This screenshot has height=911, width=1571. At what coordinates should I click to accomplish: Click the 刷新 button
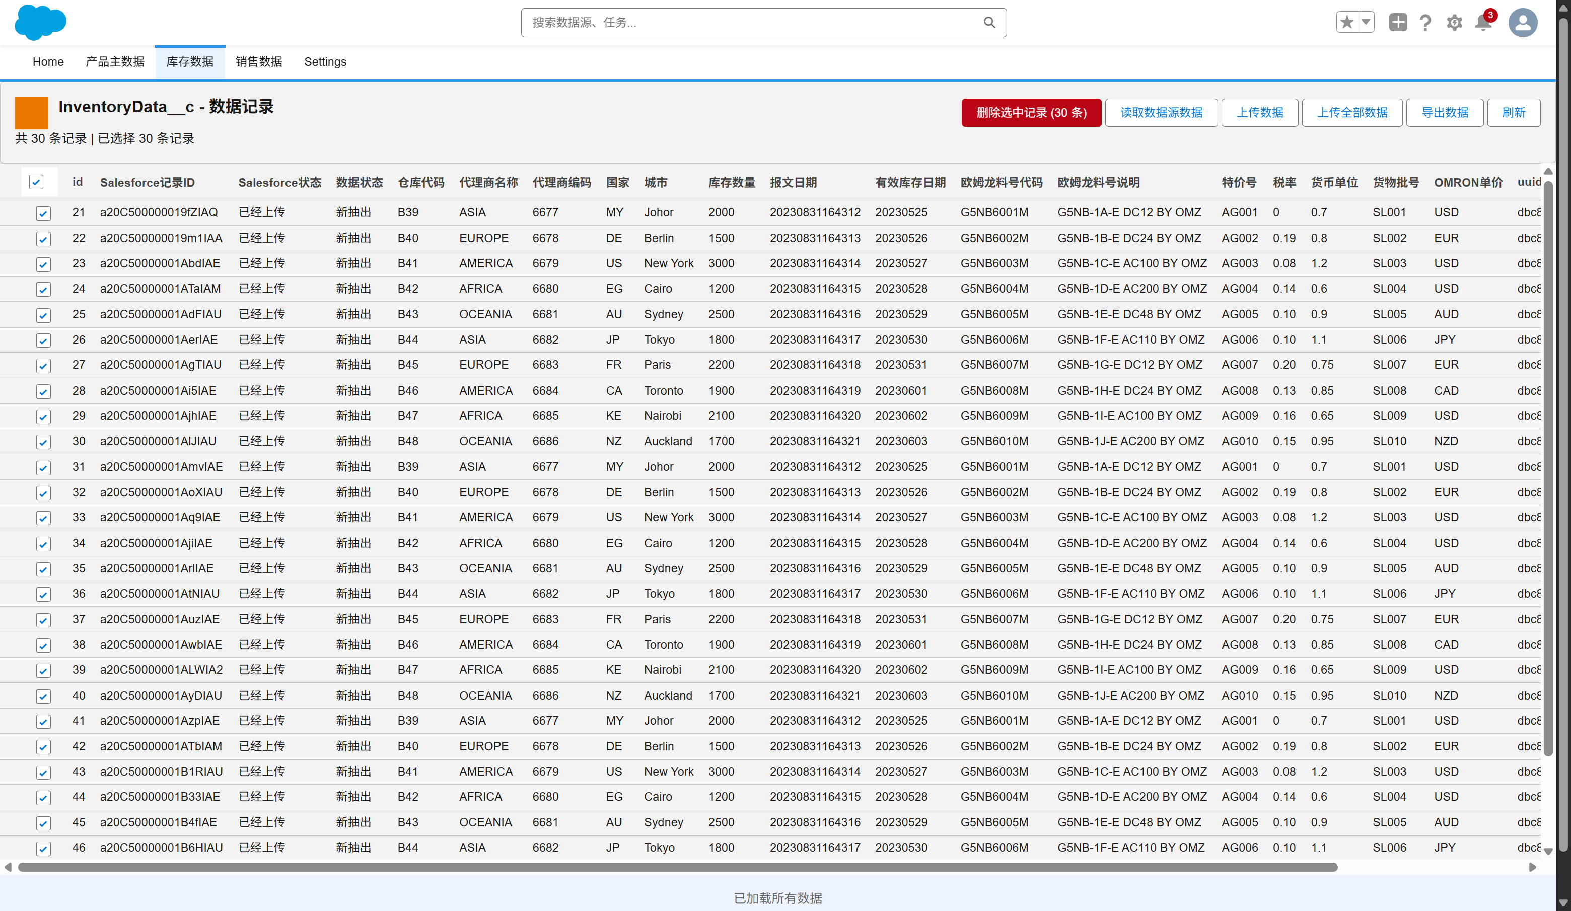(x=1514, y=112)
